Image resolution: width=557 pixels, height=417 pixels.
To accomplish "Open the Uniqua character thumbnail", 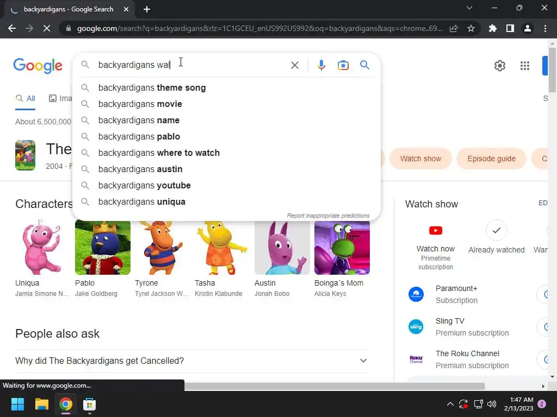I will click(42, 247).
